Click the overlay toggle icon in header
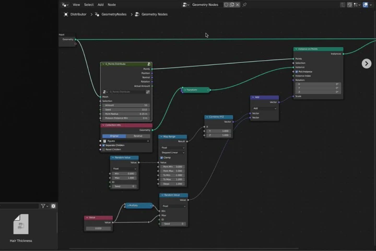Screen dimensions: 376x251 point(365,5)
